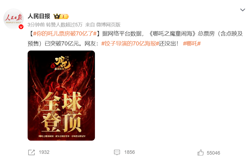Click the comment bubble icon
251x160 pixels.
[117, 152]
